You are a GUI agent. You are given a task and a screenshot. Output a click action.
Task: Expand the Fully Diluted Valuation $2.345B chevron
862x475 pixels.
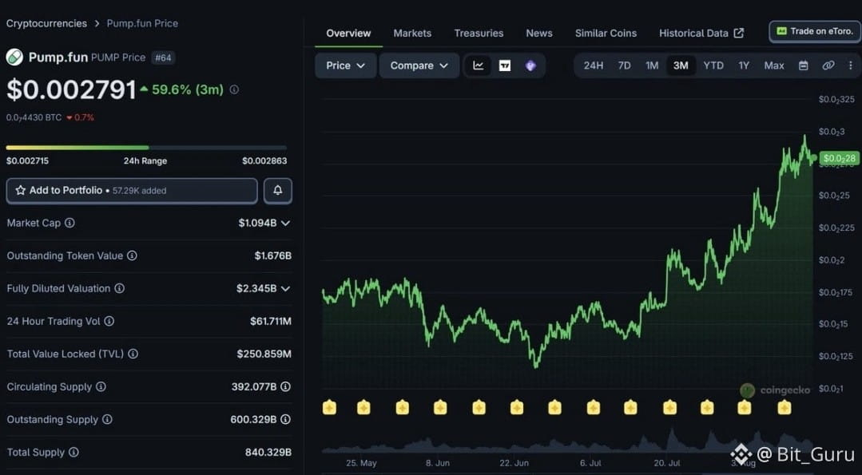coord(286,288)
